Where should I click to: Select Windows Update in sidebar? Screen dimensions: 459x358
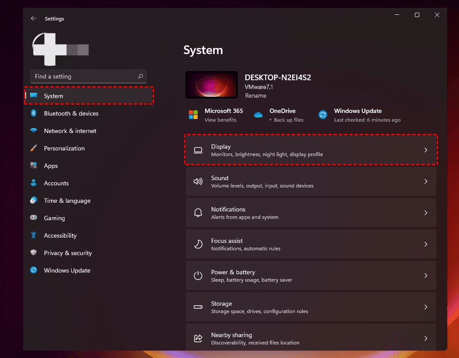(67, 270)
